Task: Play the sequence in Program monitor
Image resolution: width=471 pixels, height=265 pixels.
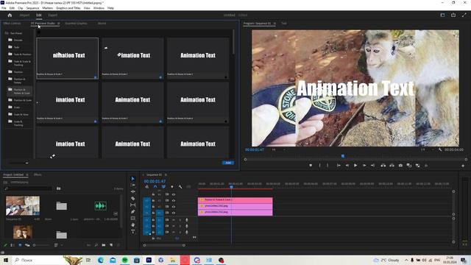Action: coord(355,165)
